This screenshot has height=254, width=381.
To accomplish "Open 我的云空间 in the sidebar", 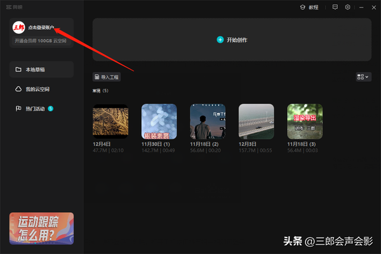I will pyautogui.click(x=41, y=89).
